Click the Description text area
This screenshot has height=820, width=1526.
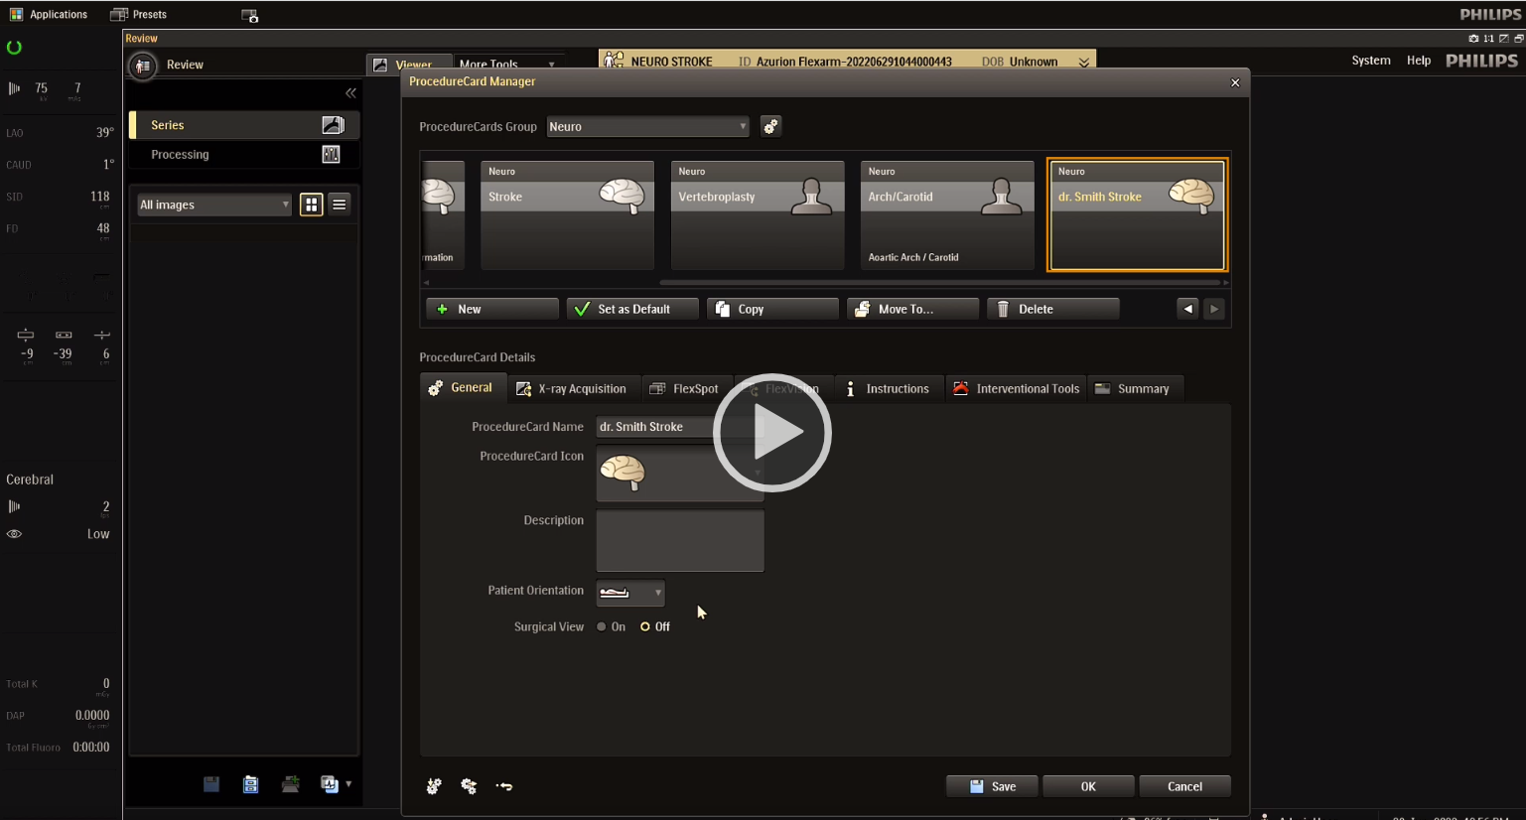(x=680, y=541)
